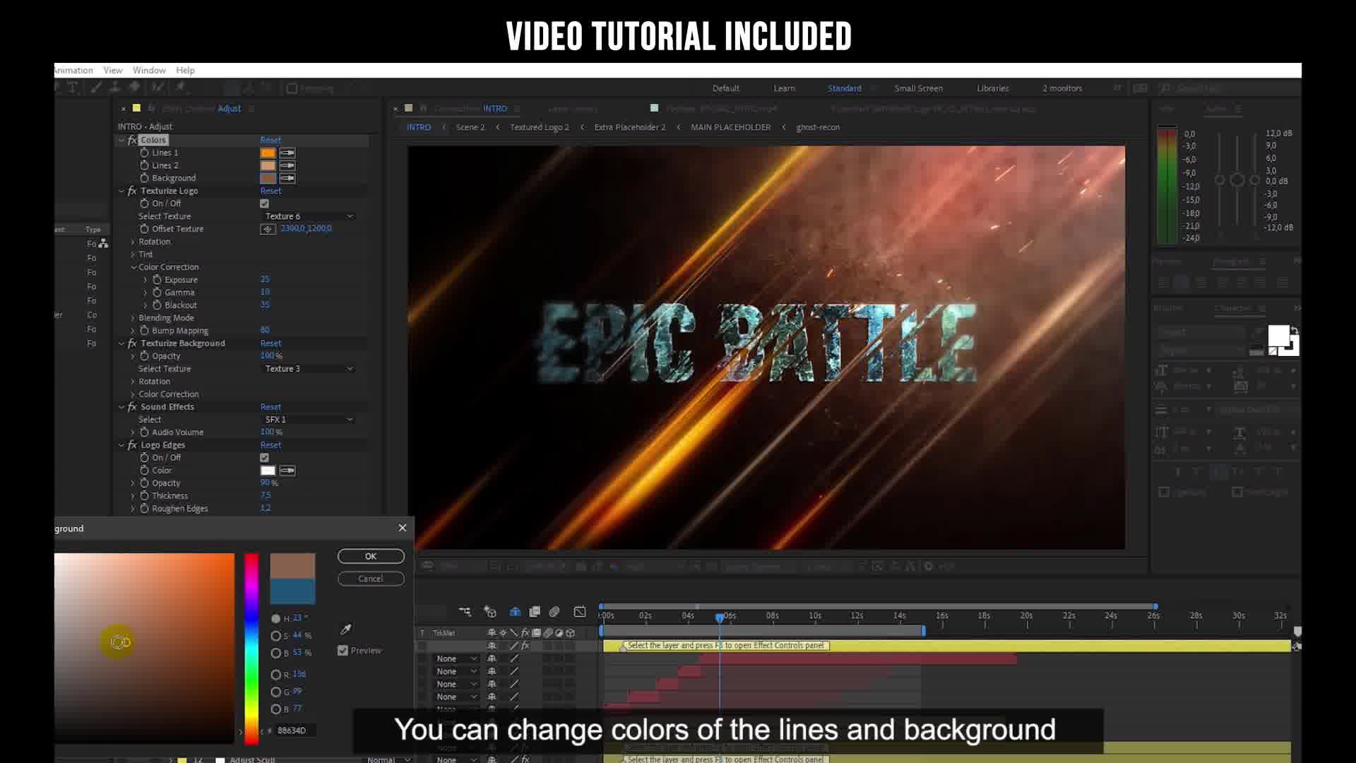Image resolution: width=1356 pixels, height=763 pixels.
Task: Open the Lines 1 color swatch
Action: 268,153
